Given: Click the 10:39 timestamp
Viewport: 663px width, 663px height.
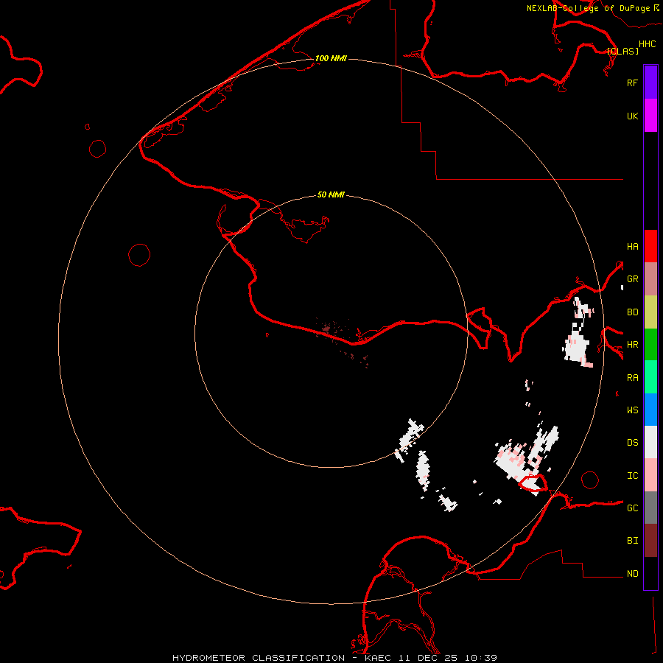Looking at the screenshot, I should click(x=481, y=658).
